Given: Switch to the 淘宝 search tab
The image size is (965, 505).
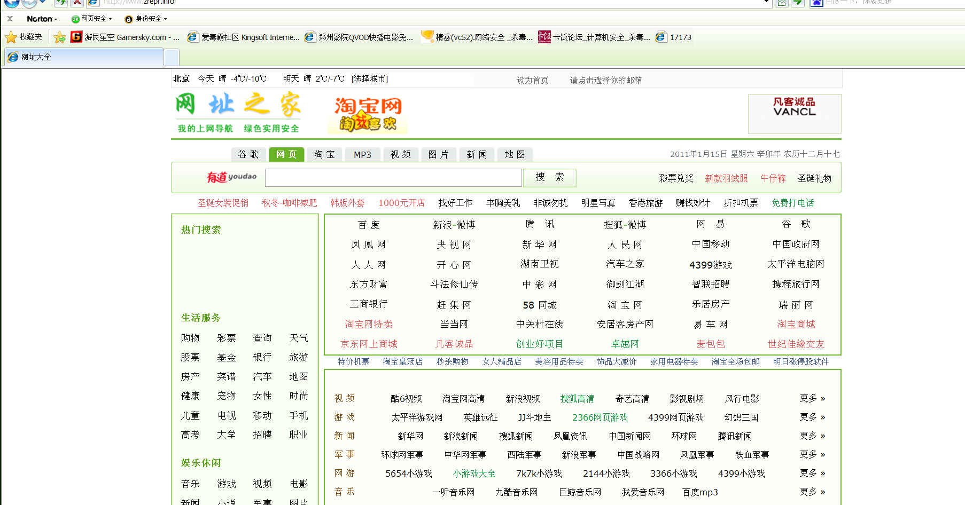Looking at the screenshot, I should click(x=324, y=154).
